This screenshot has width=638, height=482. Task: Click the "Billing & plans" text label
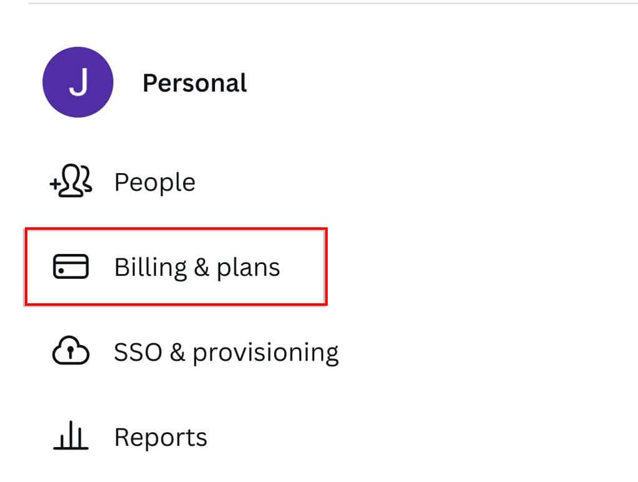coord(197,267)
